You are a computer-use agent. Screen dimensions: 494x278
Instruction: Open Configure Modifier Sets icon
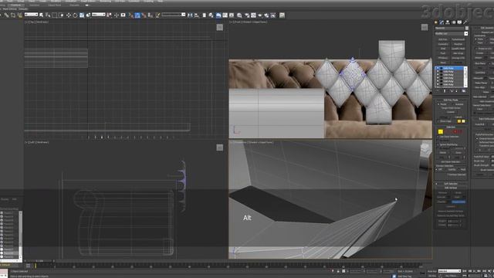click(x=463, y=91)
